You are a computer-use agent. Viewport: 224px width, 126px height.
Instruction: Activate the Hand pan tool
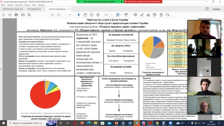tap(85, 15)
